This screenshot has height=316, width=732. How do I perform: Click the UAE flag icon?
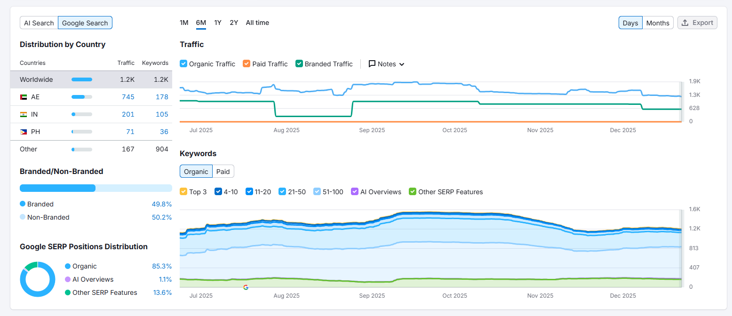[24, 97]
